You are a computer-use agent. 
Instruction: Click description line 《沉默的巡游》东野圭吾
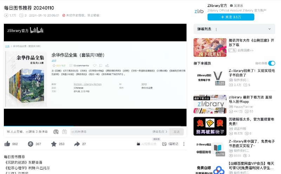coord(23,162)
